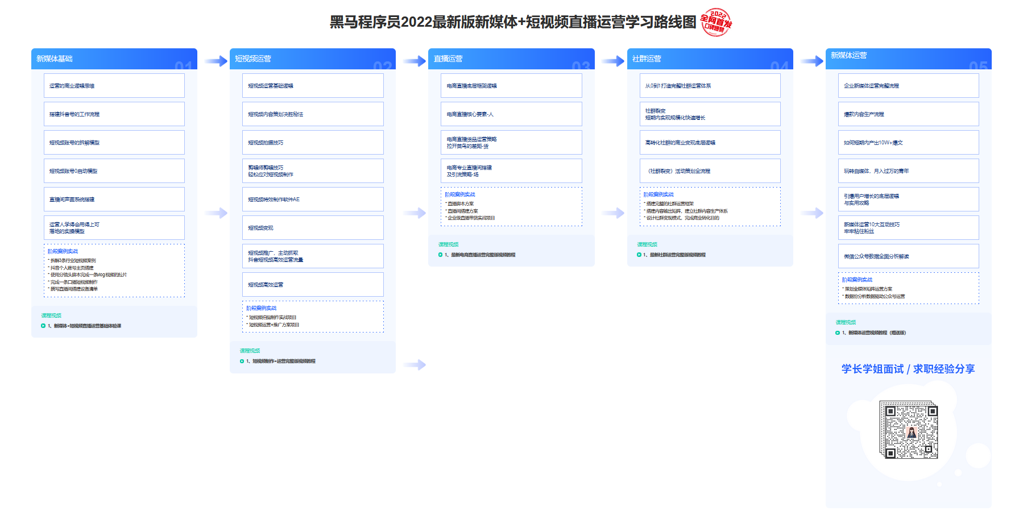This screenshot has height=511, width=1023.
Task: Click the text 直播间搭建方案
Action: point(463,211)
